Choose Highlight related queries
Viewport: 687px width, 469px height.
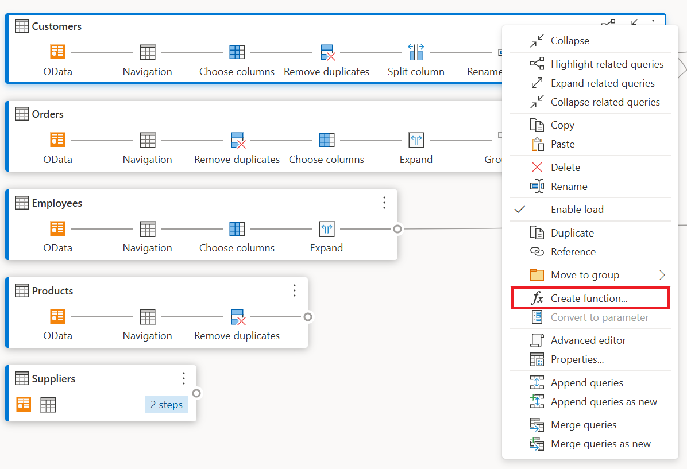590,64
